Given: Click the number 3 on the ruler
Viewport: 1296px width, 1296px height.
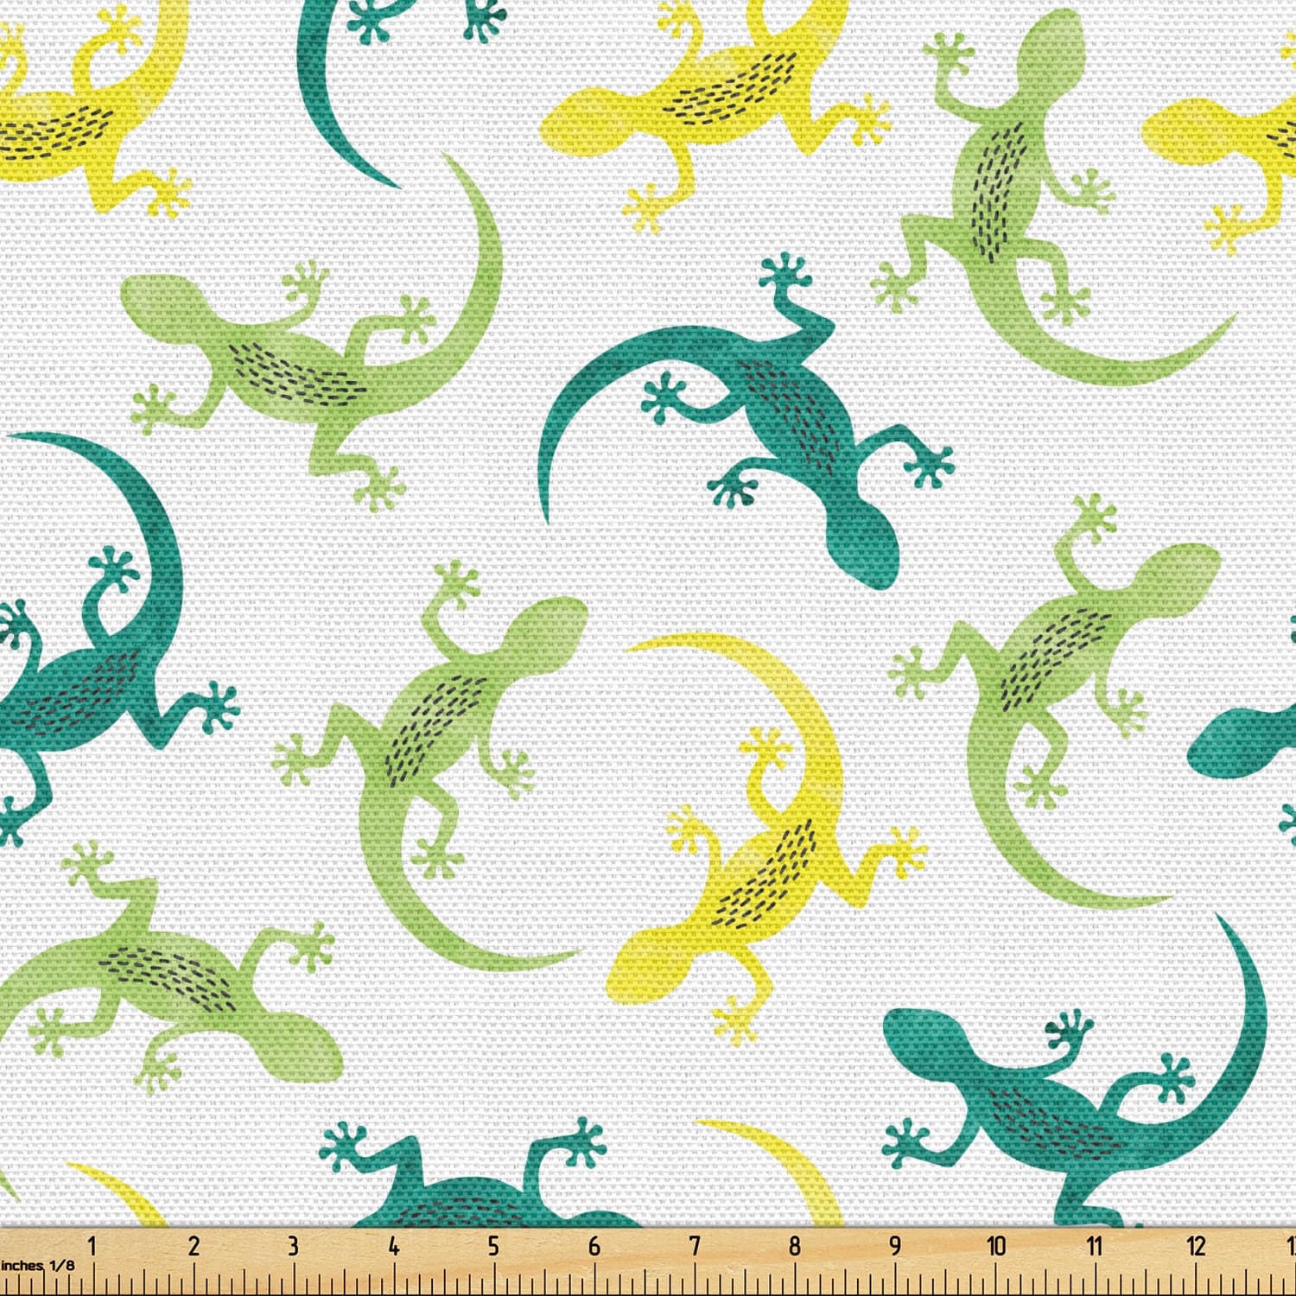Looking at the screenshot, I should pyautogui.click(x=293, y=1246).
